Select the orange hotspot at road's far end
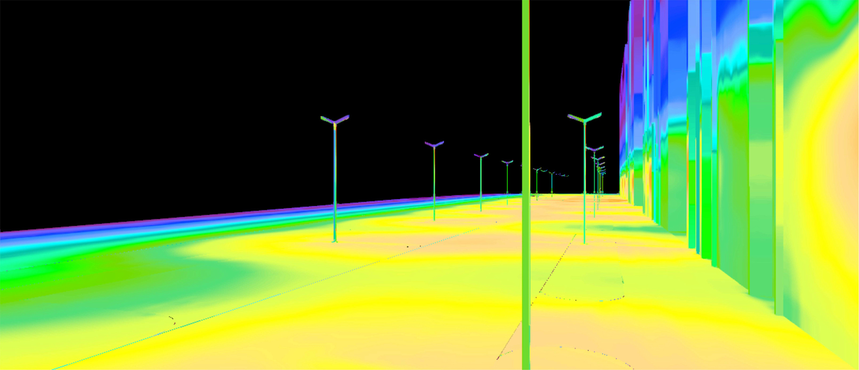 coord(577,200)
